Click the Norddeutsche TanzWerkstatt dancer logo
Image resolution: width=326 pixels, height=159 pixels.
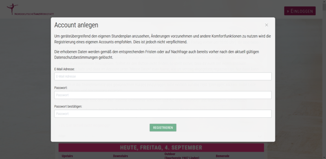pyautogui.click(x=12, y=9)
